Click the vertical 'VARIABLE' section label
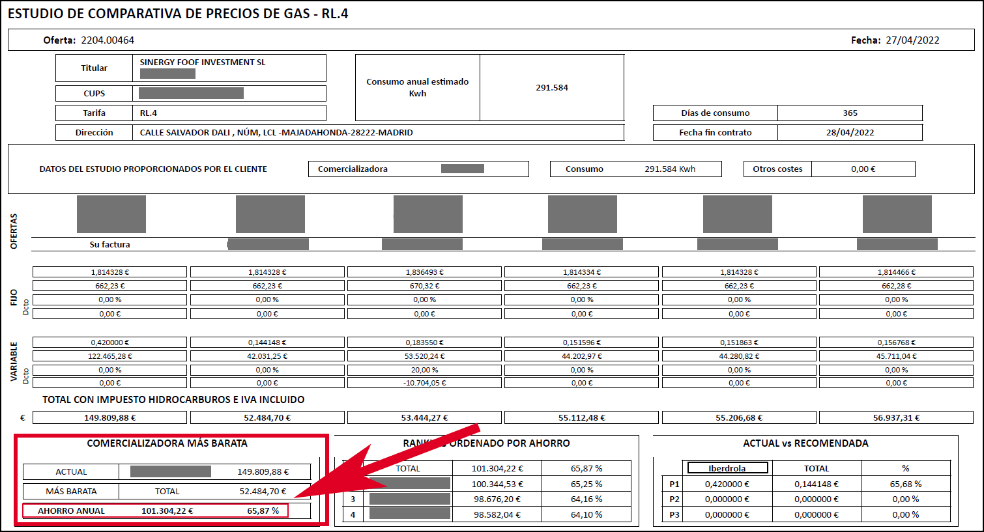 point(14,361)
